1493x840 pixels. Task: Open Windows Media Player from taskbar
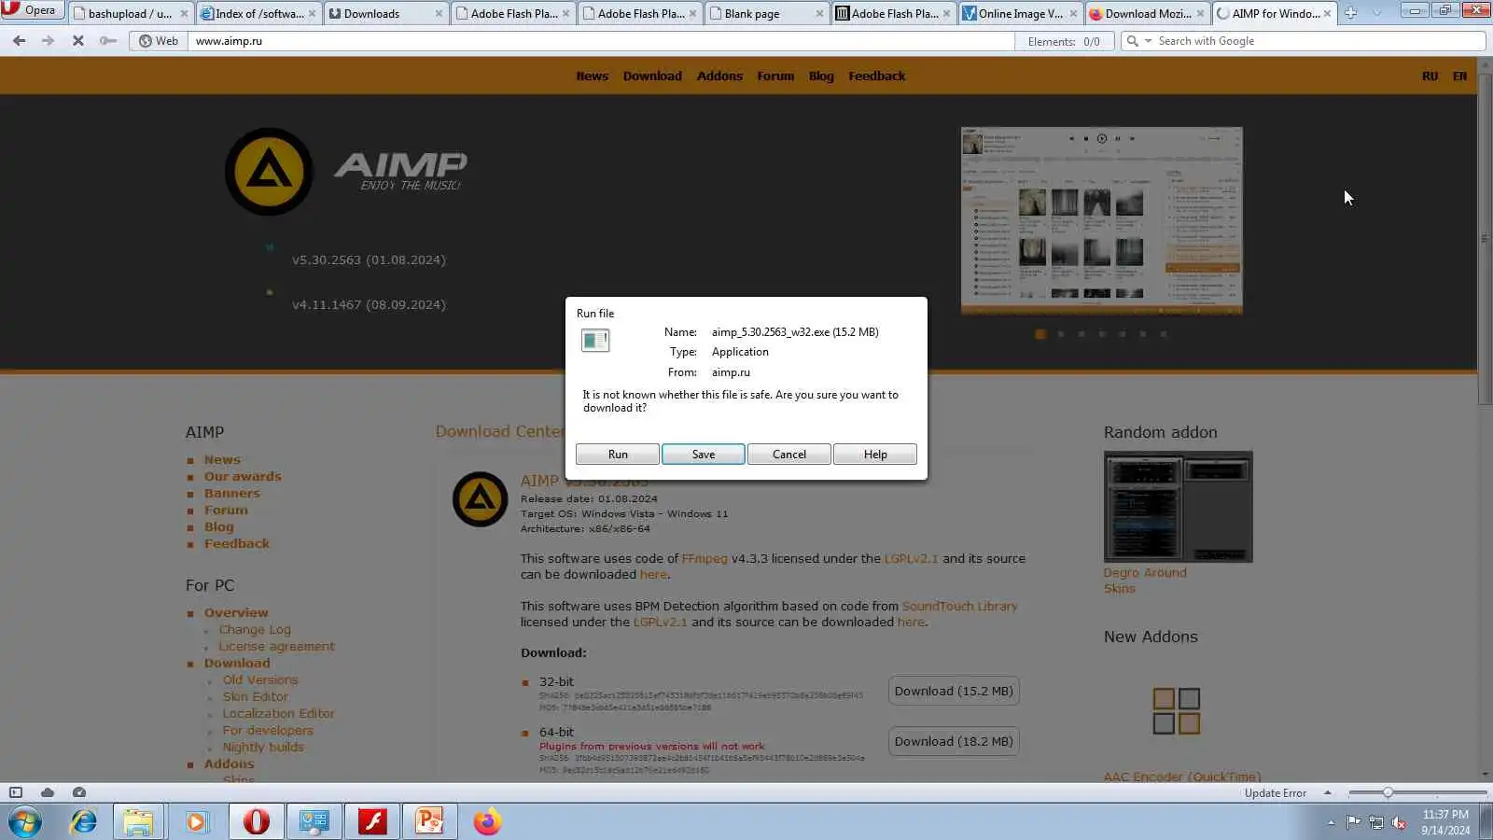196,822
